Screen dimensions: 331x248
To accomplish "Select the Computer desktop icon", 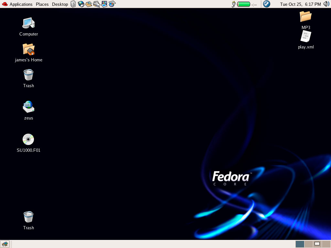I will tap(28, 23).
